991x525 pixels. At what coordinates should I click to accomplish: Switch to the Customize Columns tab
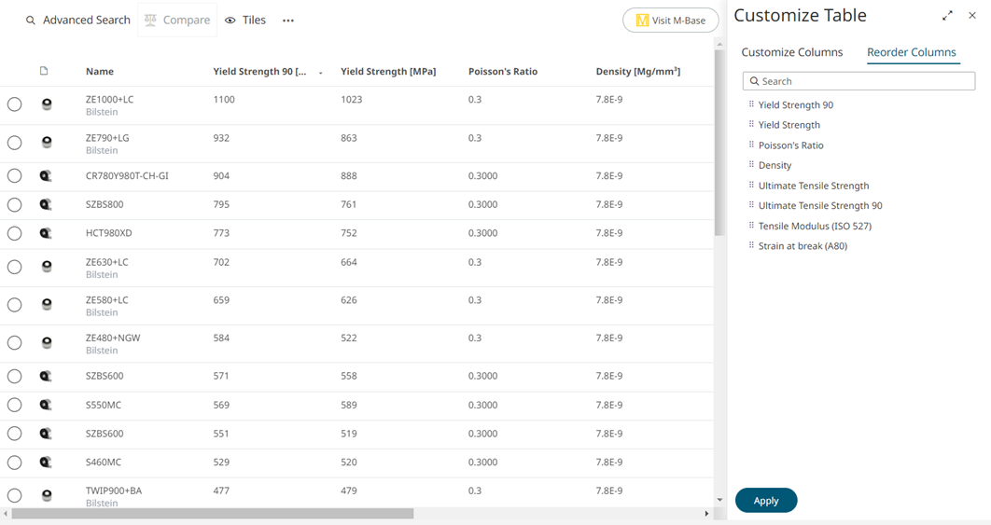[791, 52]
